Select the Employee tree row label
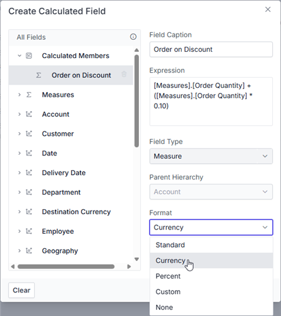The image size is (281, 316). point(58,231)
